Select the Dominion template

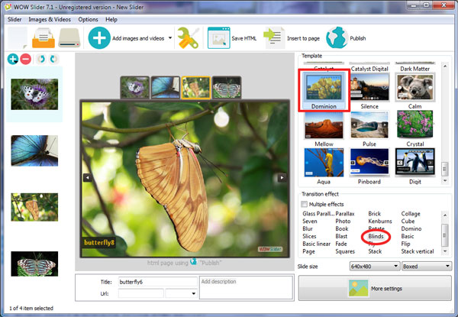(324, 90)
